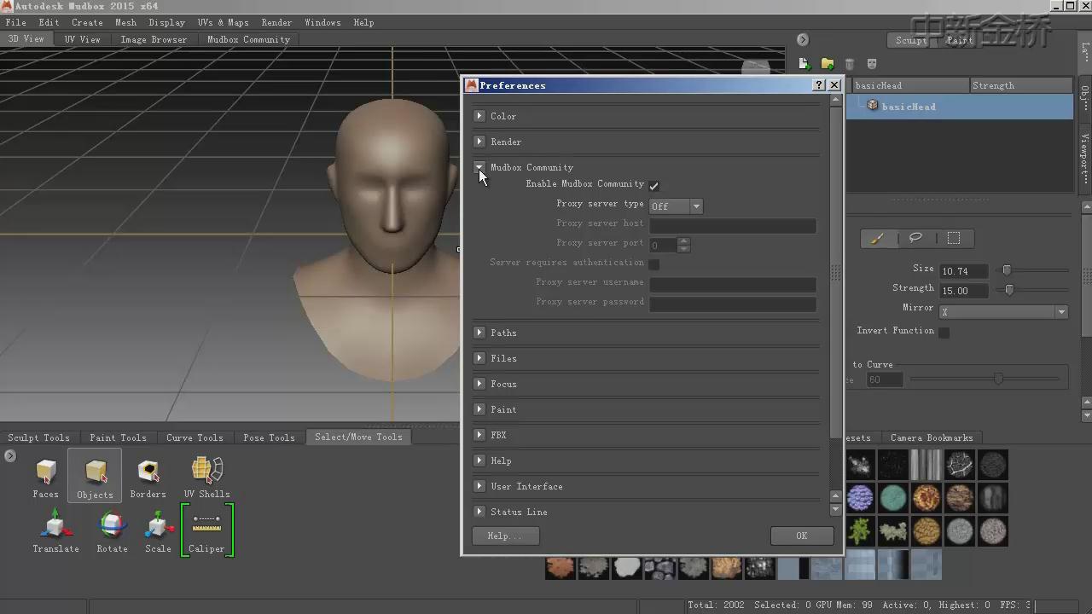1092x614 pixels.
Task: Expand the tool tray arrow button
Action: point(10,456)
